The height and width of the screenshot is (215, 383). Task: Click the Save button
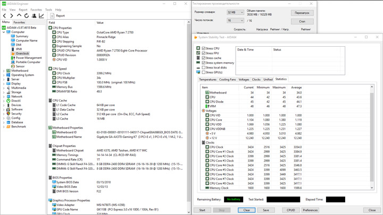(x=266, y=210)
